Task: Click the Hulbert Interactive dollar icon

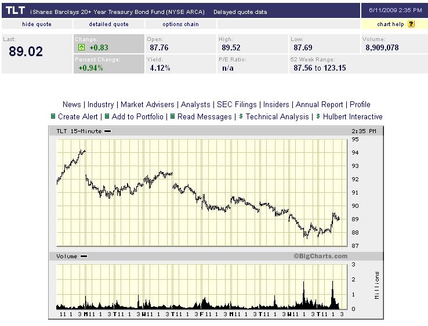Action: coord(318,116)
